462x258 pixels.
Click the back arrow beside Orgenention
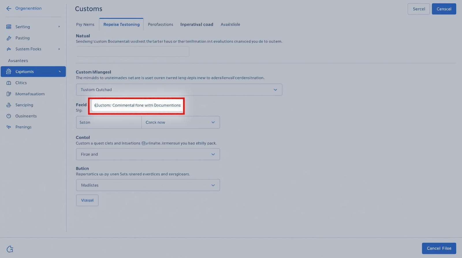(x=9, y=8)
